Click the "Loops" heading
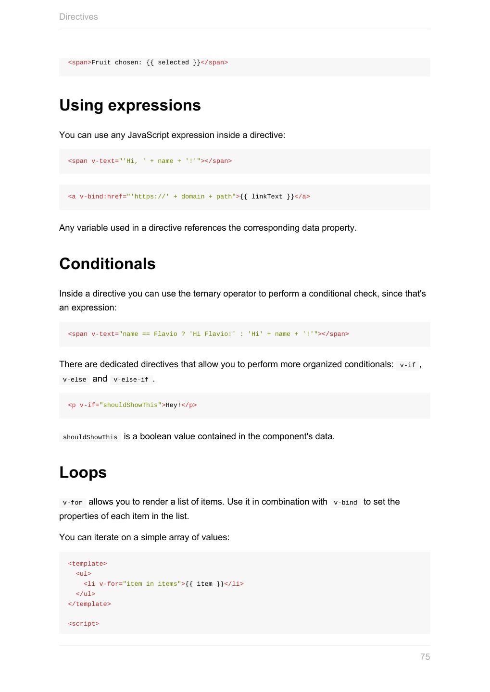 pos(83,472)
